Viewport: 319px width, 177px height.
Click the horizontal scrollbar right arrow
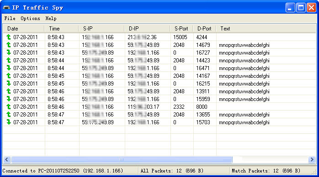tap(312, 160)
